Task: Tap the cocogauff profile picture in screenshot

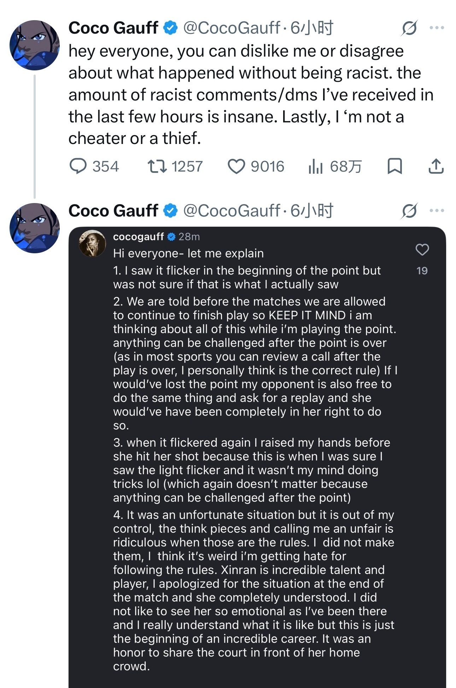Action: pyautogui.click(x=93, y=243)
